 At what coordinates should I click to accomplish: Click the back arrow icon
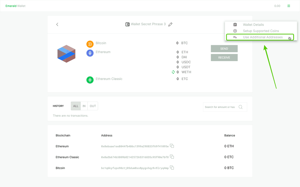coord(57,24)
